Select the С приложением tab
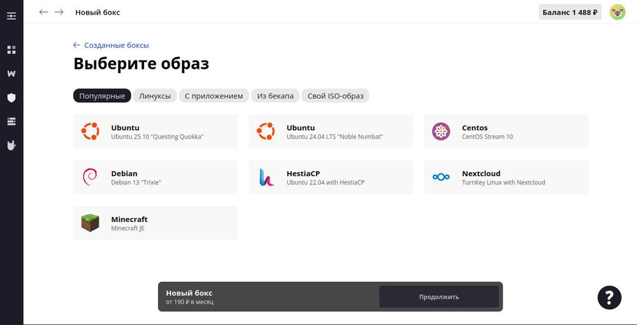Viewport: 637px width, 325px height. pos(214,96)
